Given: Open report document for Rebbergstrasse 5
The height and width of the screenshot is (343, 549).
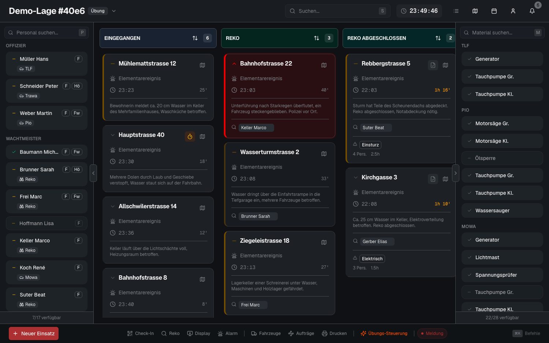Looking at the screenshot, I should tap(433, 65).
